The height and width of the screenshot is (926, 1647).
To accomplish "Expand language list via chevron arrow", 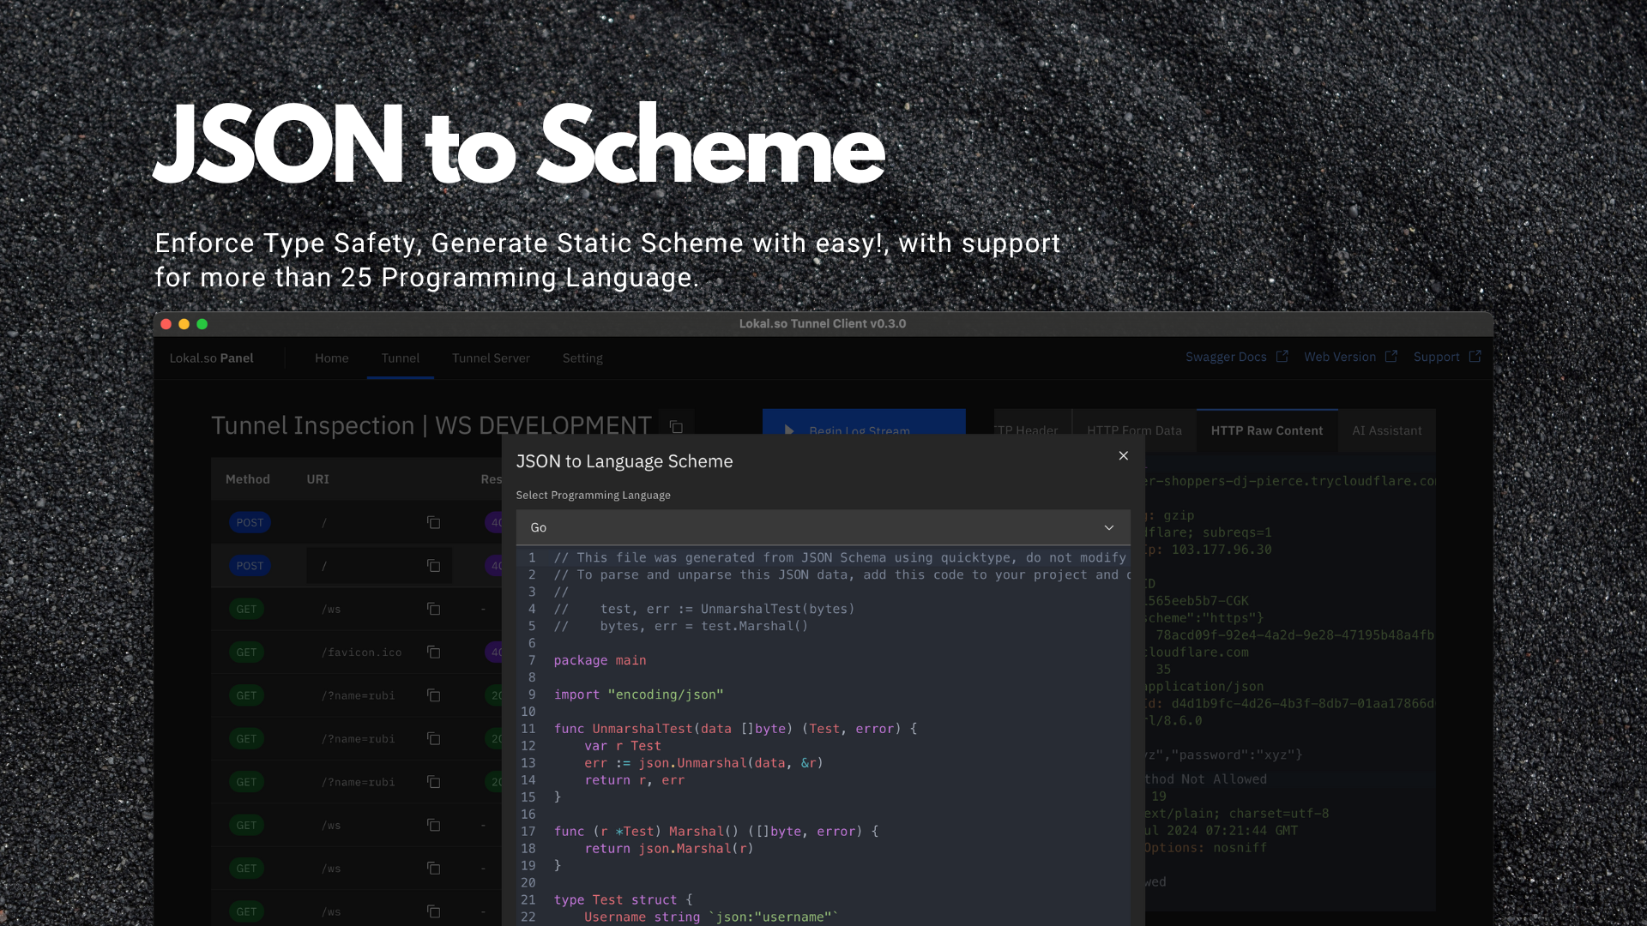I will [x=1108, y=527].
